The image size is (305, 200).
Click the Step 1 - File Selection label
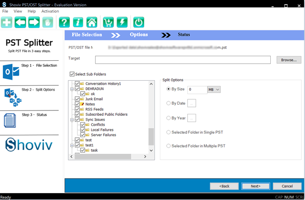pos(39,65)
